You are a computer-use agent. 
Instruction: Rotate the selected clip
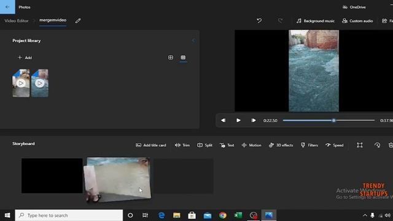point(377,145)
